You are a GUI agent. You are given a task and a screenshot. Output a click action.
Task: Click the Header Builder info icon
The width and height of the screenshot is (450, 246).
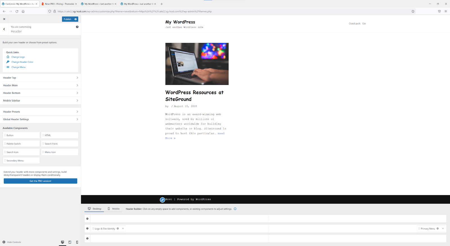235,209
